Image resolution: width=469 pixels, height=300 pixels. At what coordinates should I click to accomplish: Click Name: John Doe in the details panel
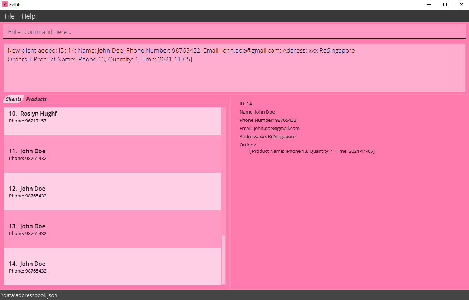tap(257, 112)
